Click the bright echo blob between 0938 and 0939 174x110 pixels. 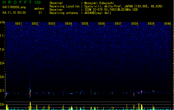pos(142,92)
